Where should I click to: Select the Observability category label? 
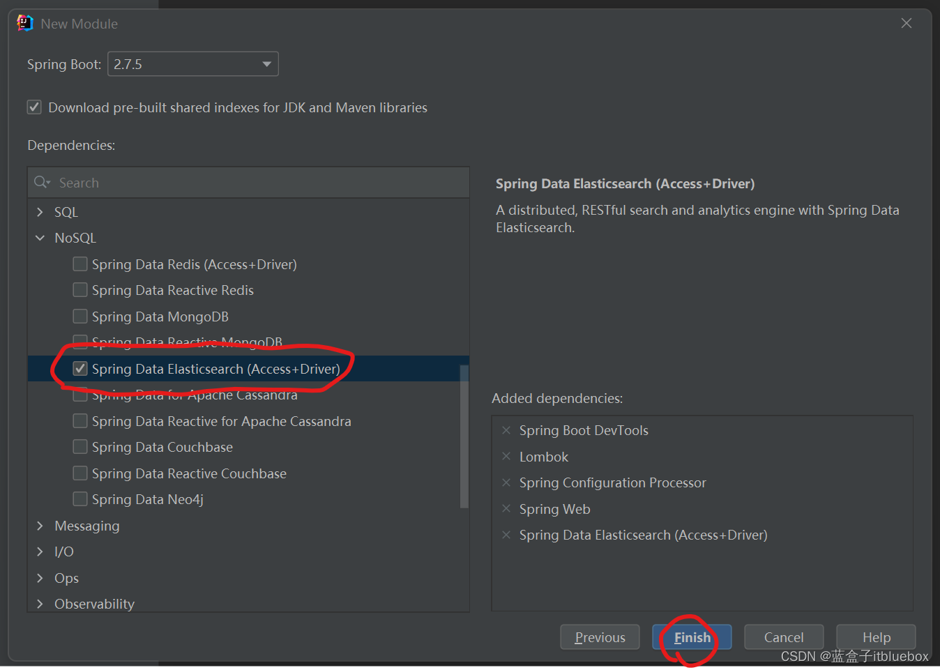pos(95,604)
